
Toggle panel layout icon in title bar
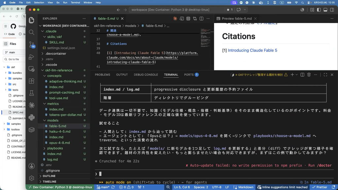pyautogui.click(x=325, y=10)
